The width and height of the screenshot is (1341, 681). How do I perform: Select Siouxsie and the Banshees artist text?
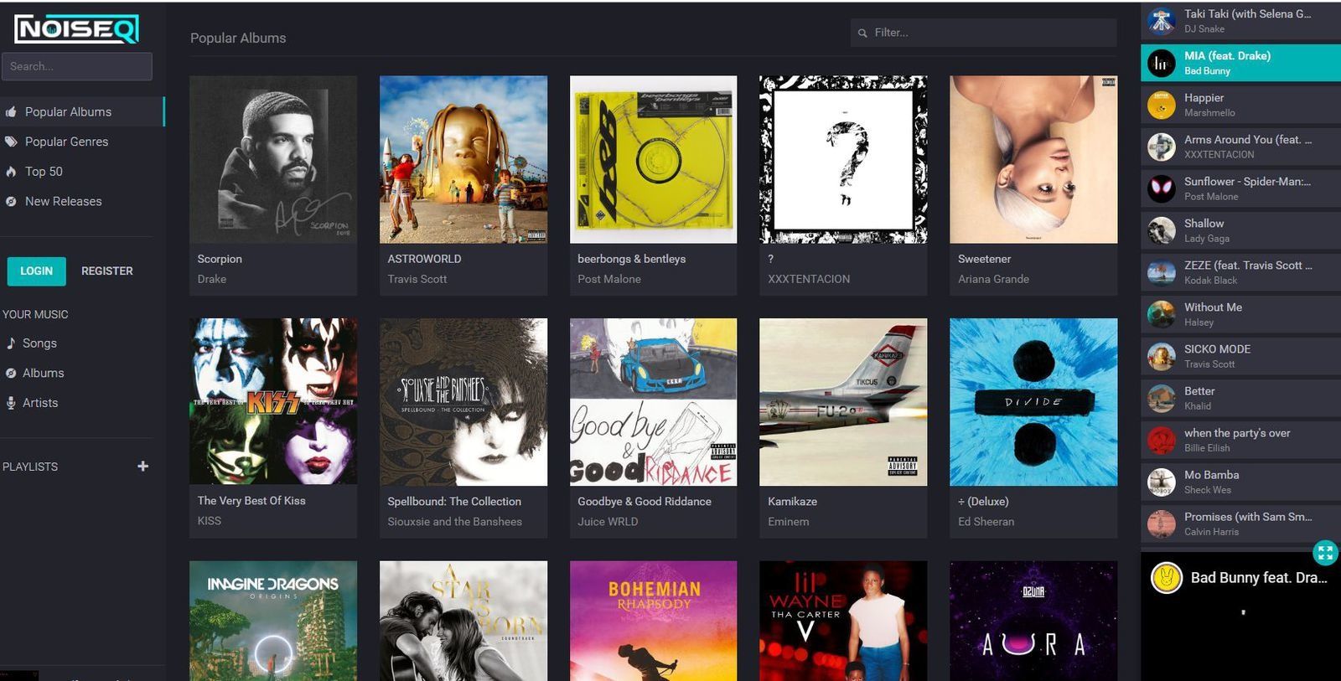[454, 521]
